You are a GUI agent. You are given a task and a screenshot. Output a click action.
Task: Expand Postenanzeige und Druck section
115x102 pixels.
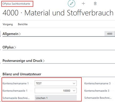23,61
